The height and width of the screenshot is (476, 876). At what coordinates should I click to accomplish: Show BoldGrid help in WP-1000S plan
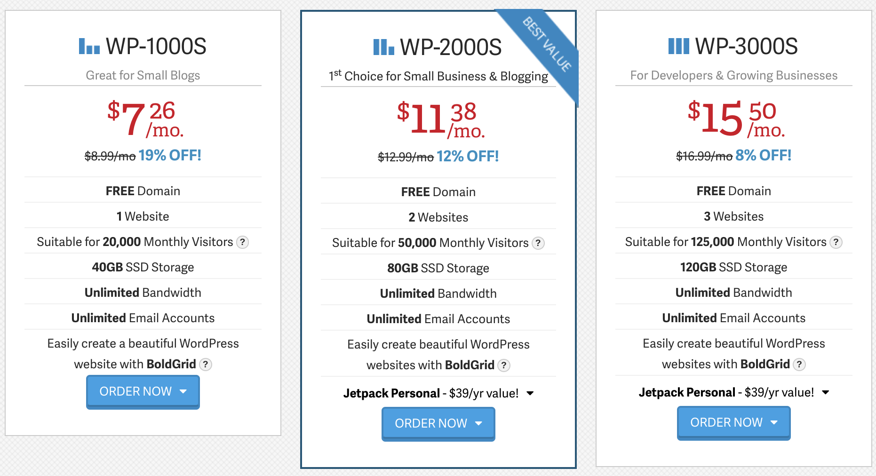coord(206,365)
